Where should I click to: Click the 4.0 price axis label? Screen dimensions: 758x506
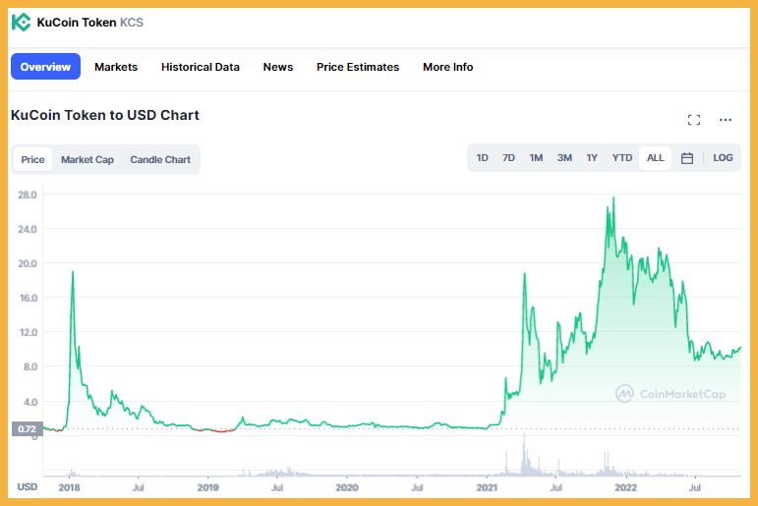coord(29,402)
